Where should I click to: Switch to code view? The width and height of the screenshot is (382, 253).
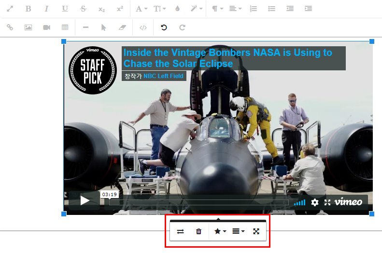143,27
